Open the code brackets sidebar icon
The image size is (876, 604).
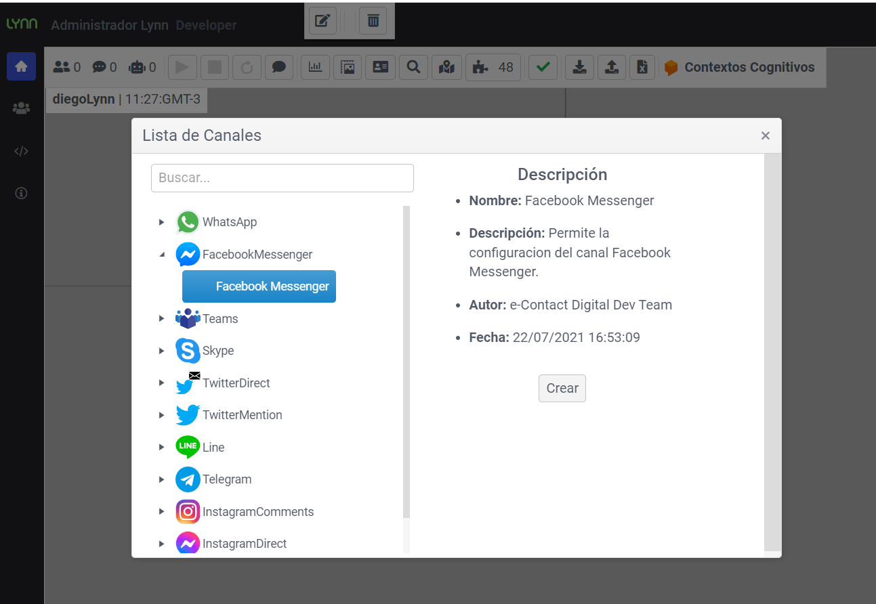pyautogui.click(x=21, y=151)
